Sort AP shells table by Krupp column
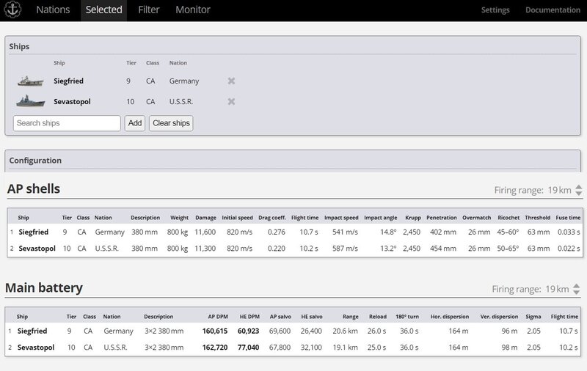The height and width of the screenshot is (371, 587). 413,218
